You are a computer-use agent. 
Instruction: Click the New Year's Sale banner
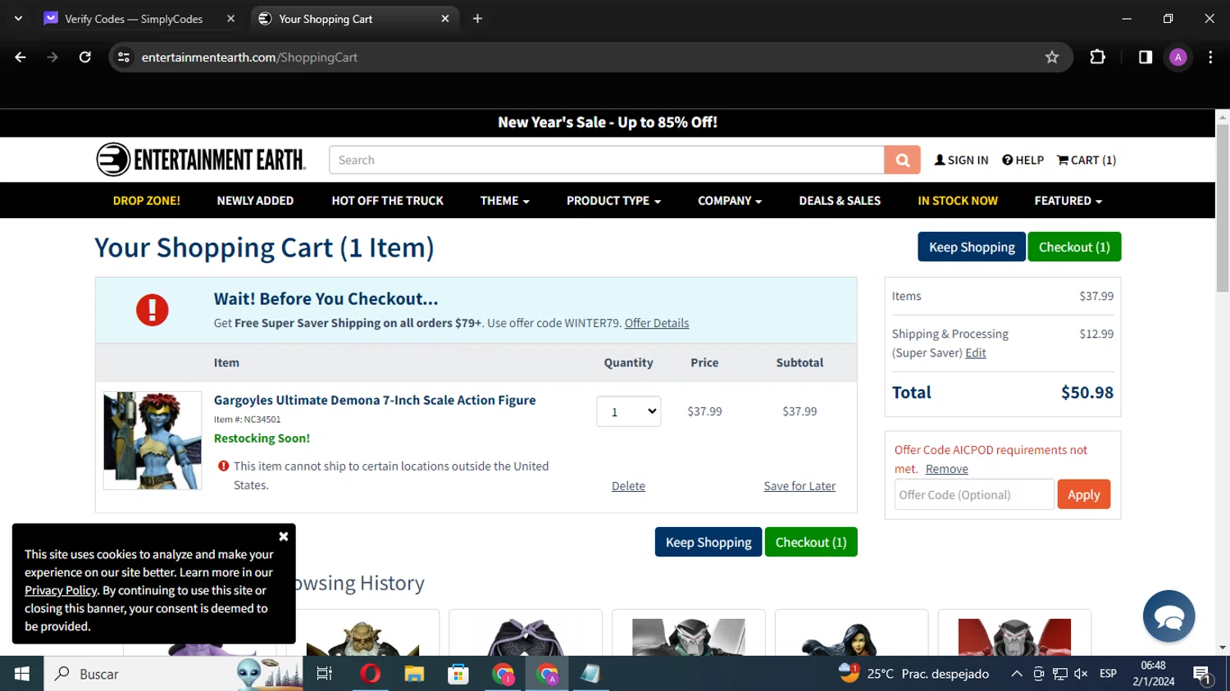[x=608, y=122]
